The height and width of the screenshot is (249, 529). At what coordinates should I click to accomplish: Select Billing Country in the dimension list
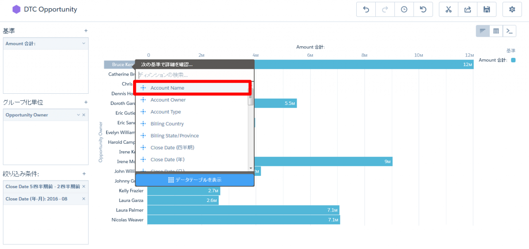click(192, 124)
